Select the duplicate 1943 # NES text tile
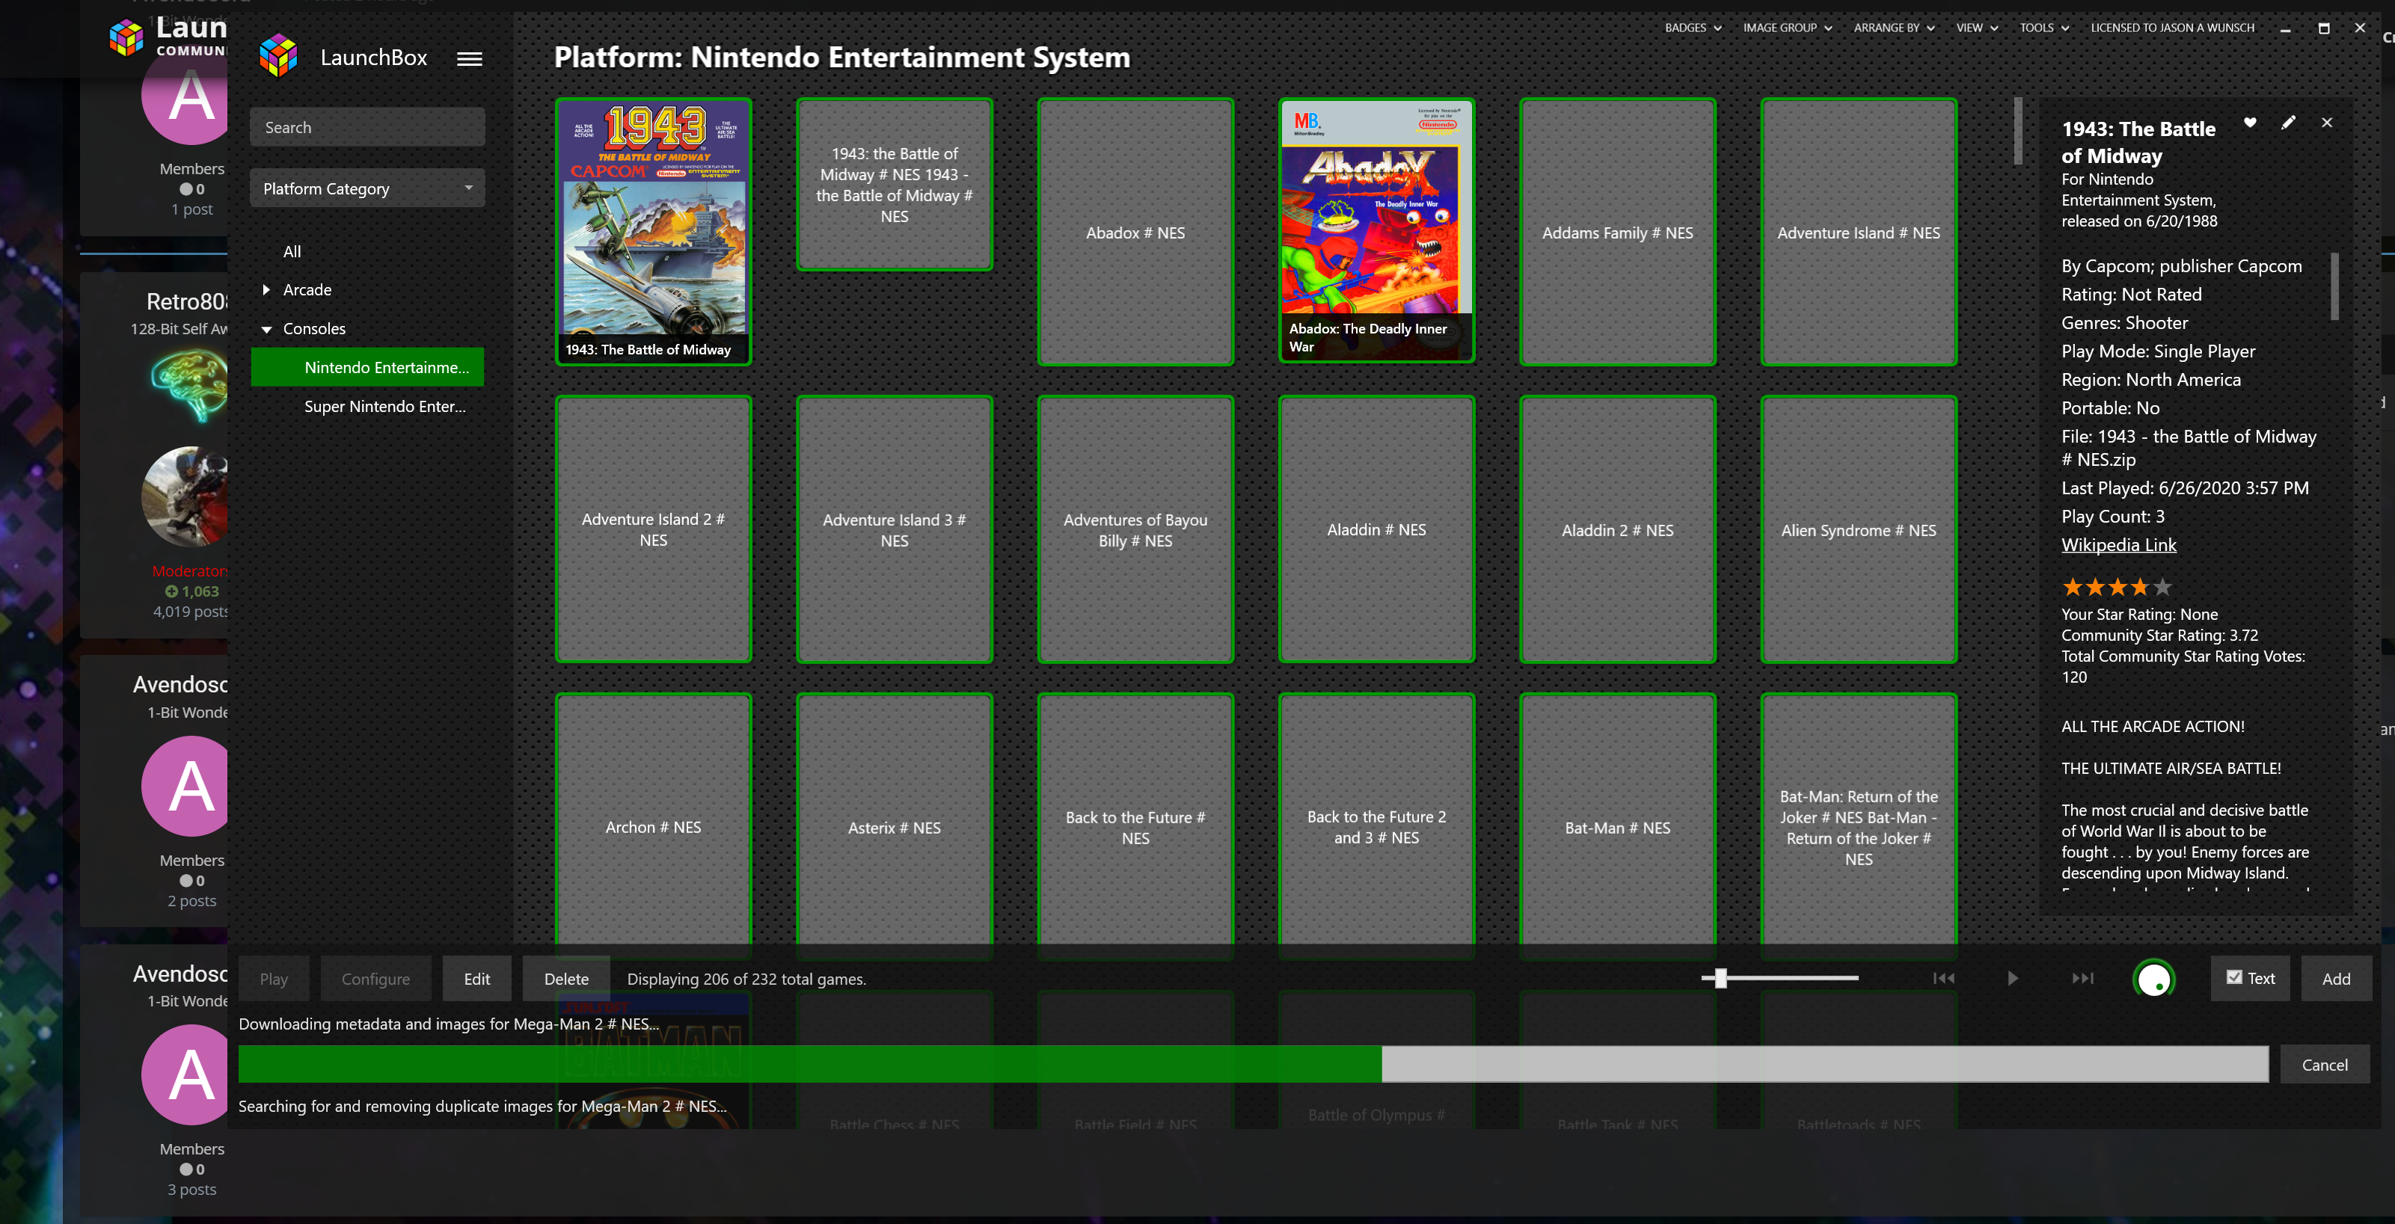 pyautogui.click(x=894, y=184)
